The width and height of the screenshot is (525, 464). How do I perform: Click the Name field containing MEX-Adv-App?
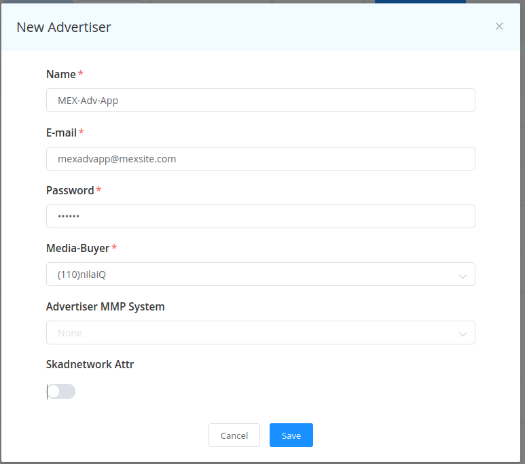point(261,100)
